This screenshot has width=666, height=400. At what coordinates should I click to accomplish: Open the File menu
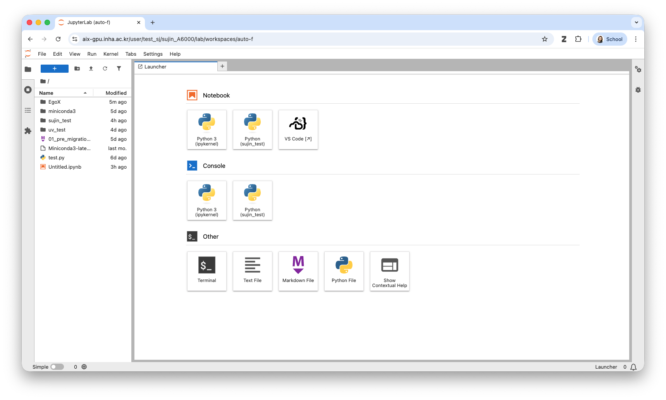[x=42, y=54]
